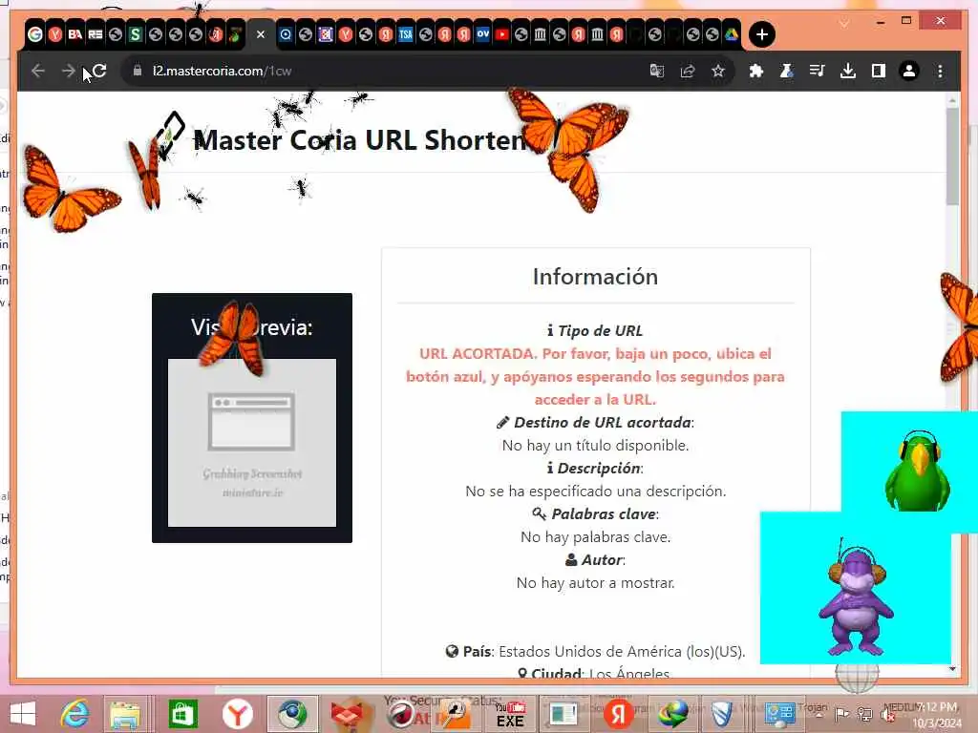Switch to the OV tab
Viewport: 978px width, 733px height.
click(x=482, y=34)
